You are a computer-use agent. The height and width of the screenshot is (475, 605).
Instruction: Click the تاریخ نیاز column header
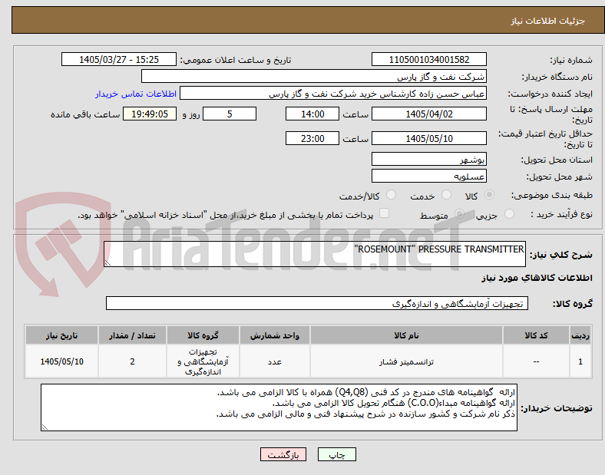61,335
